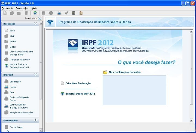196x133 pixels.
Task: Choose Gravar Declaração para Entrega à RFB
Action: click(x=19, y=53)
